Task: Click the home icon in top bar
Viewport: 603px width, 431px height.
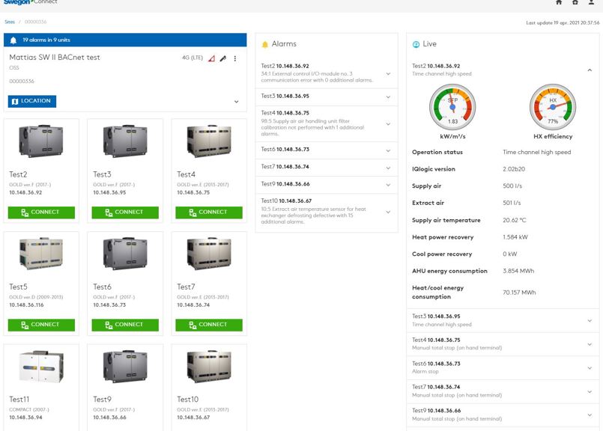Action: click(x=559, y=2)
